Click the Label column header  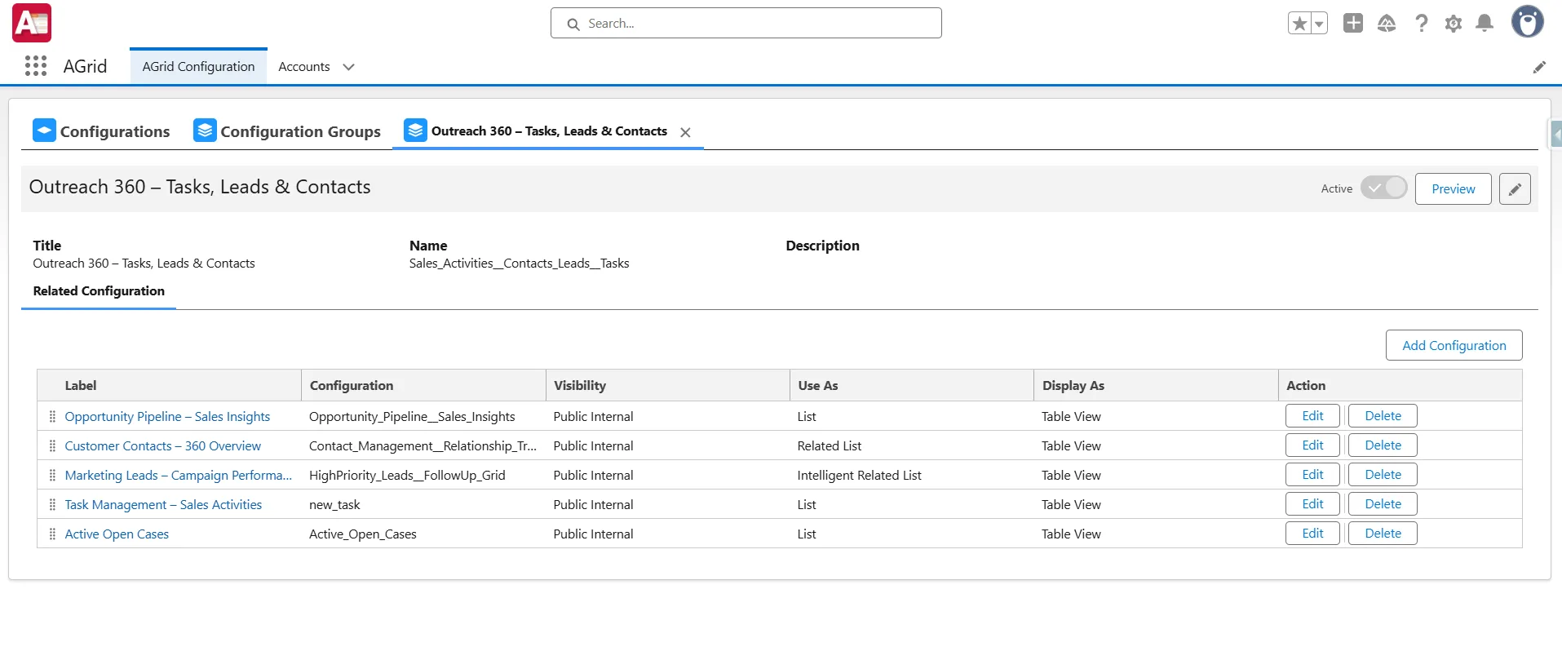[x=170, y=385]
